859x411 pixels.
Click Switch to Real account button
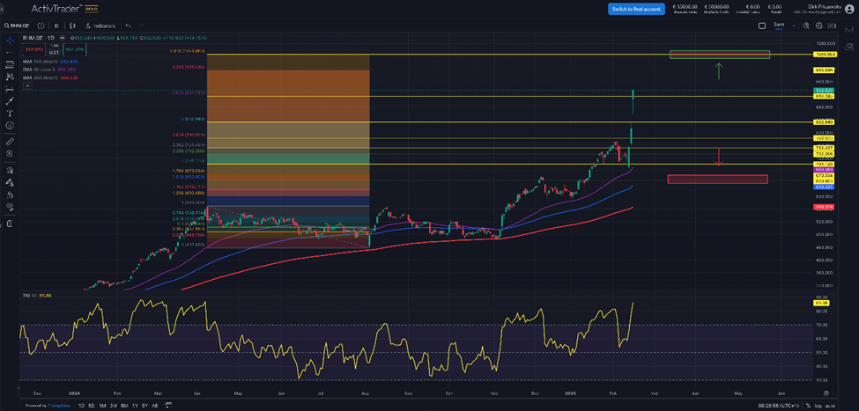pos(636,9)
